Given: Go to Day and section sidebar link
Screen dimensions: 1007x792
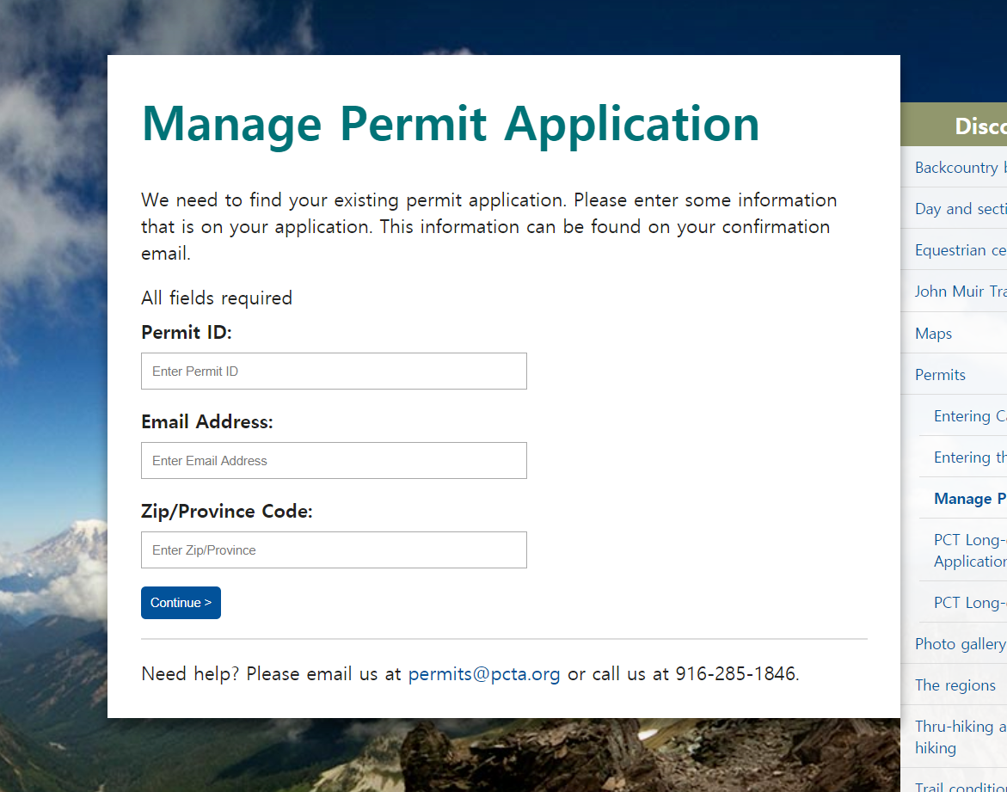Looking at the screenshot, I should click(961, 209).
